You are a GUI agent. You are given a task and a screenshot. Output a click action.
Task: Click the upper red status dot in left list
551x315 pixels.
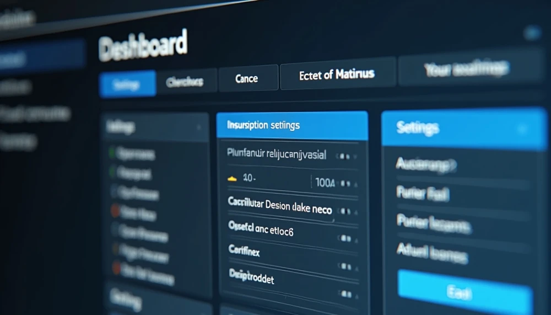click(x=115, y=211)
